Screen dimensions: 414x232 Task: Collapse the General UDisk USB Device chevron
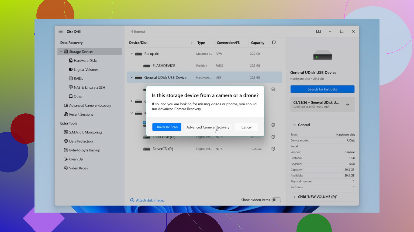pyautogui.click(x=132, y=77)
